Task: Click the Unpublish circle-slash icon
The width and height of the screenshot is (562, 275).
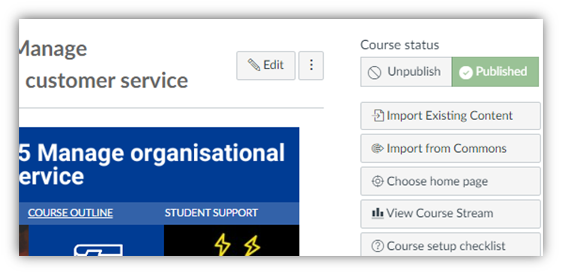Action: coord(374,73)
